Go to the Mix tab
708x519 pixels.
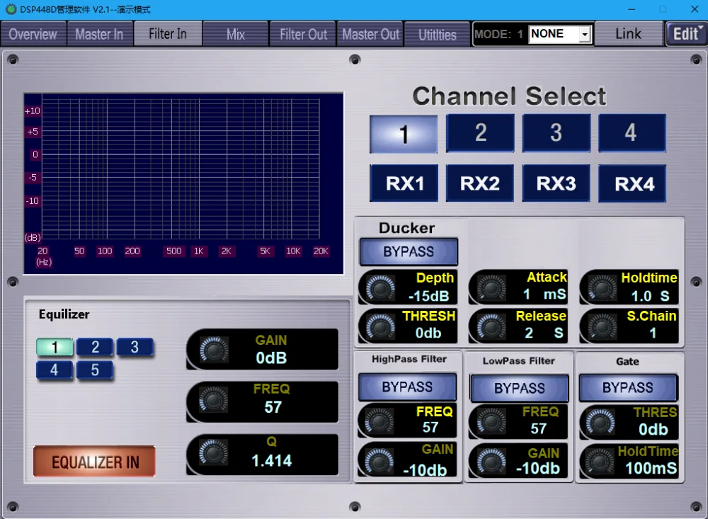click(235, 34)
